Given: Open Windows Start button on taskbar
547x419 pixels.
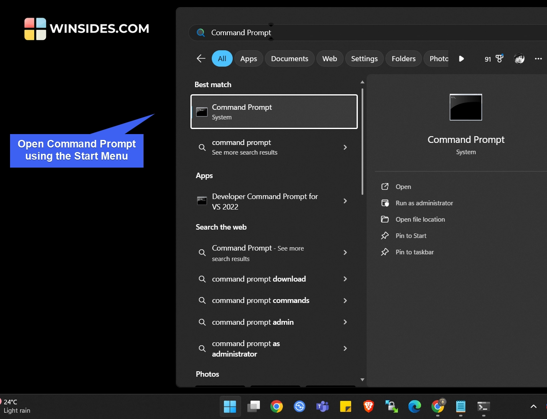Looking at the screenshot, I should click(230, 406).
